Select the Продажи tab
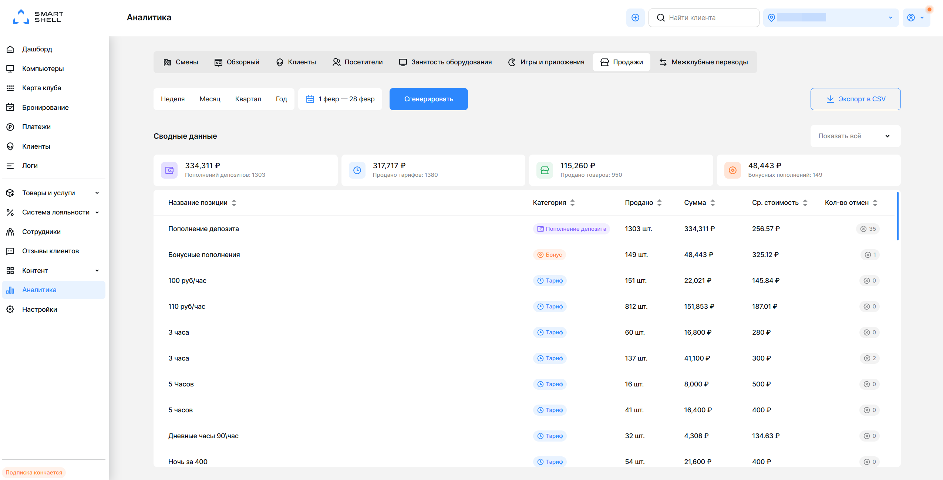Screen dimensions: 943x480 (x=621, y=62)
